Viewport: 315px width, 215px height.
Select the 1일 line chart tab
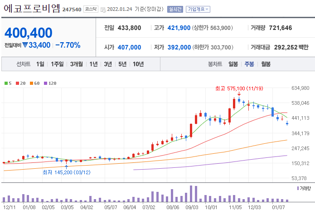[40, 64]
